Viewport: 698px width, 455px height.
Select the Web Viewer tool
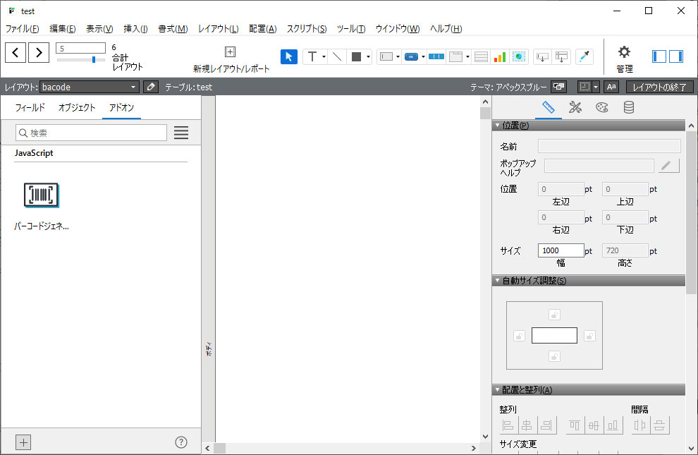[519, 56]
